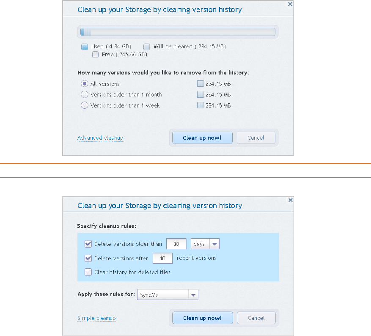The image size is (371, 336).
Task: Expand the Apply these rules for dropdown
Action: (x=193, y=295)
